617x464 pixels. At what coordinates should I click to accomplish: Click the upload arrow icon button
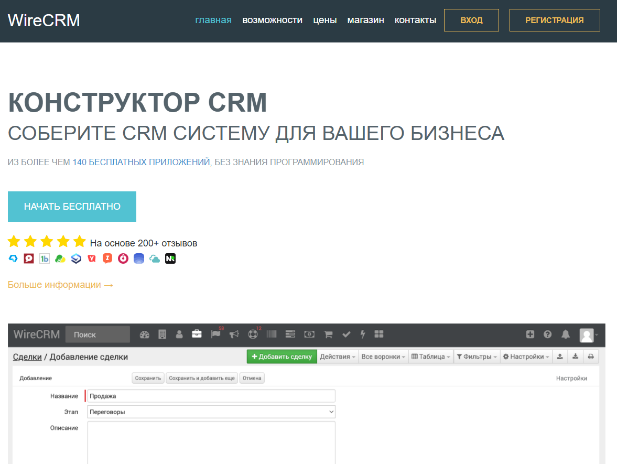[x=560, y=357]
